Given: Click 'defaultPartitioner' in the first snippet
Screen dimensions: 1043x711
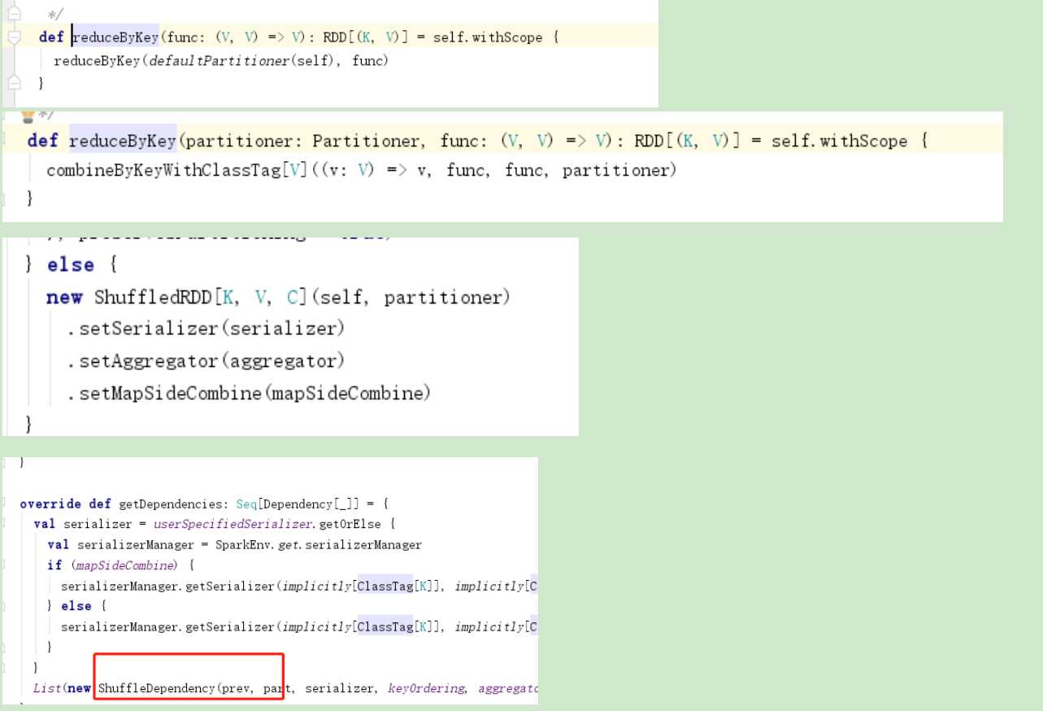Looking at the screenshot, I should tap(220, 61).
